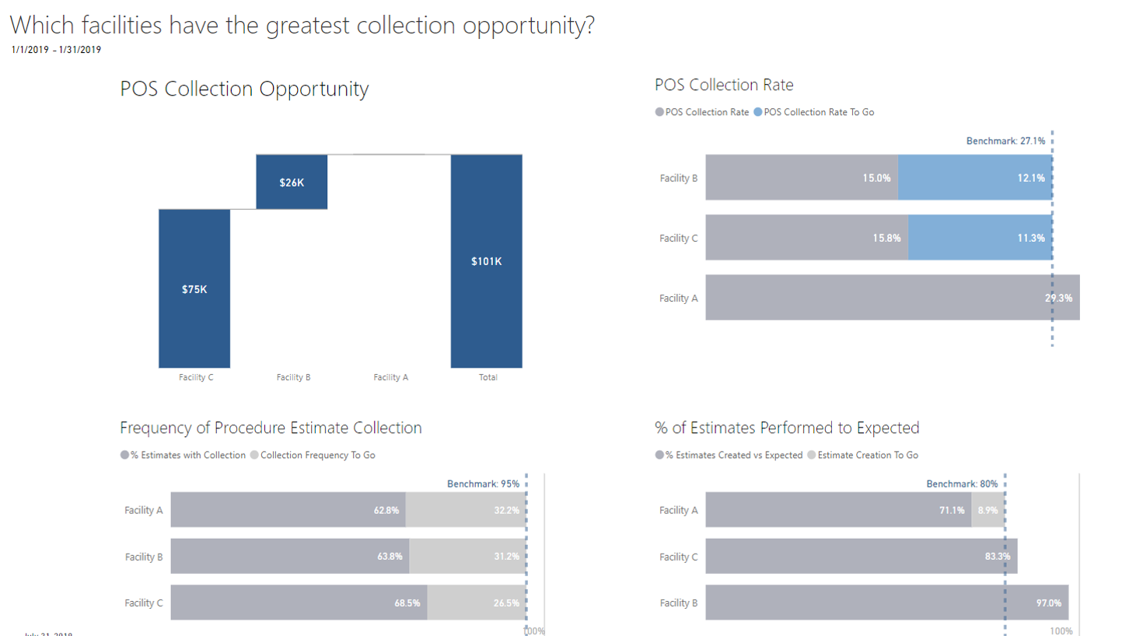Click the 'POS Collection Rate' chart title
Screen dimensions: 1122x636
(724, 85)
